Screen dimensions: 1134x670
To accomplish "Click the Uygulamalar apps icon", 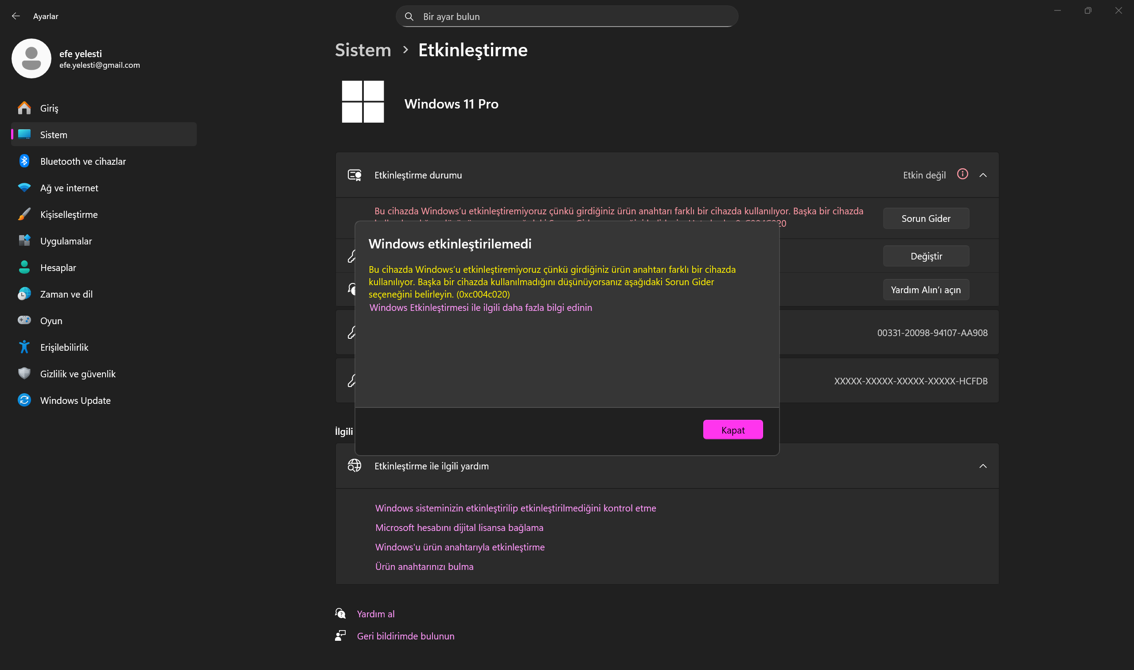I will point(24,240).
